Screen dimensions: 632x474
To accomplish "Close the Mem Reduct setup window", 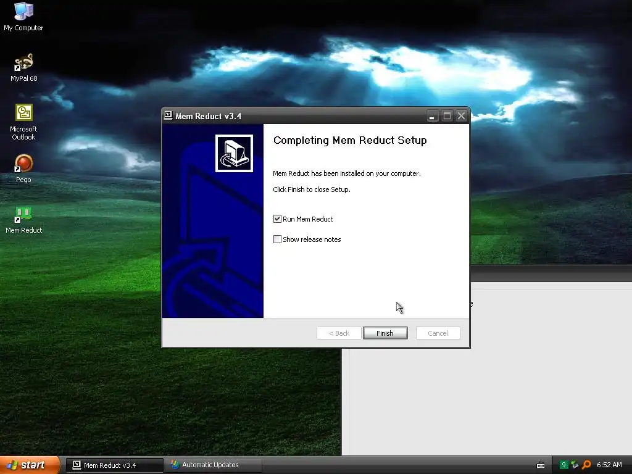I will (x=462, y=116).
